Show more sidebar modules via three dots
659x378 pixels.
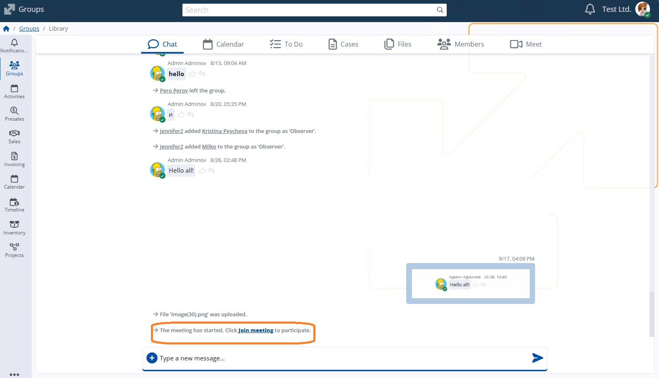pos(14,374)
